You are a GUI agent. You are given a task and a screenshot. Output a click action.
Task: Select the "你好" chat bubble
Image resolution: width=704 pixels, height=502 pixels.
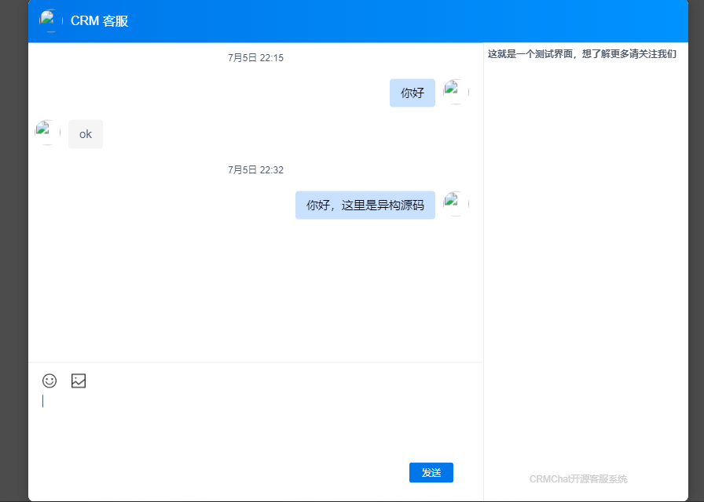412,93
